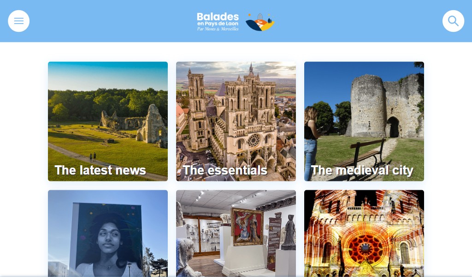Click the red painting in the museum tile

pyautogui.click(x=247, y=226)
